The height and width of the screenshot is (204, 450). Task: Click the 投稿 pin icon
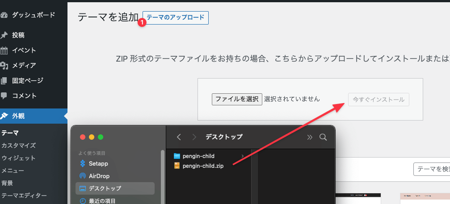(x=4, y=35)
